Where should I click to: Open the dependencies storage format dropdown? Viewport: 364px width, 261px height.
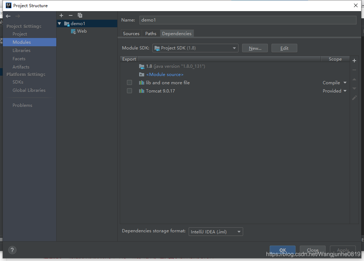[216, 232]
